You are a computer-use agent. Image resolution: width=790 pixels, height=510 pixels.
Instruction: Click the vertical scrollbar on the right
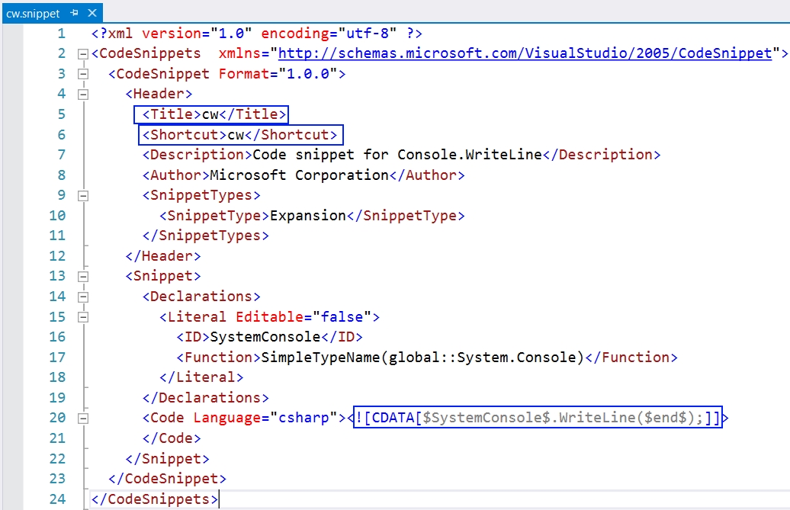click(x=785, y=229)
